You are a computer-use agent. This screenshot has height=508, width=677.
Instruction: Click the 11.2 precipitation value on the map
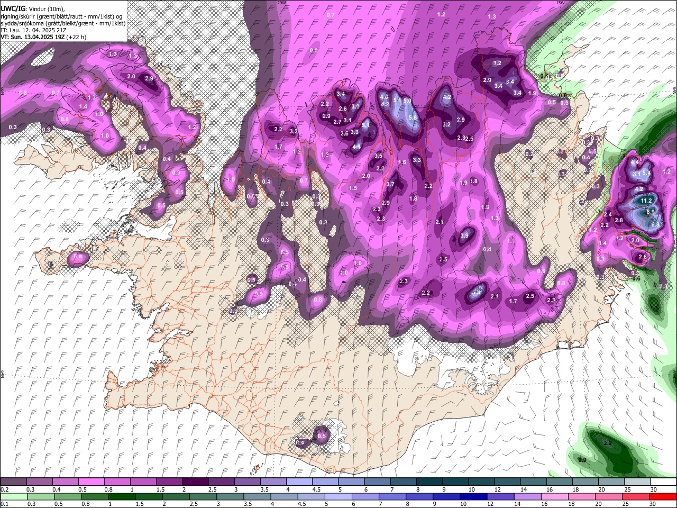(x=646, y=201)
